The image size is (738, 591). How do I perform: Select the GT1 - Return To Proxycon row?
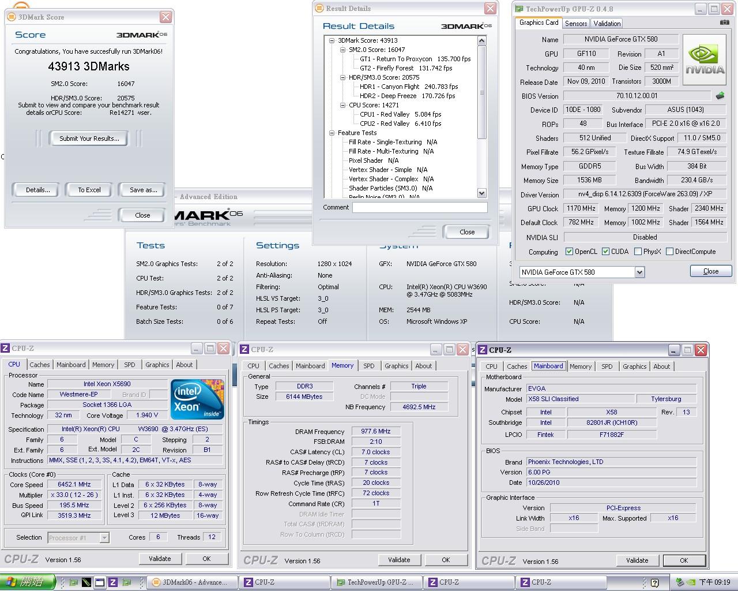click(x=415, y=59)
